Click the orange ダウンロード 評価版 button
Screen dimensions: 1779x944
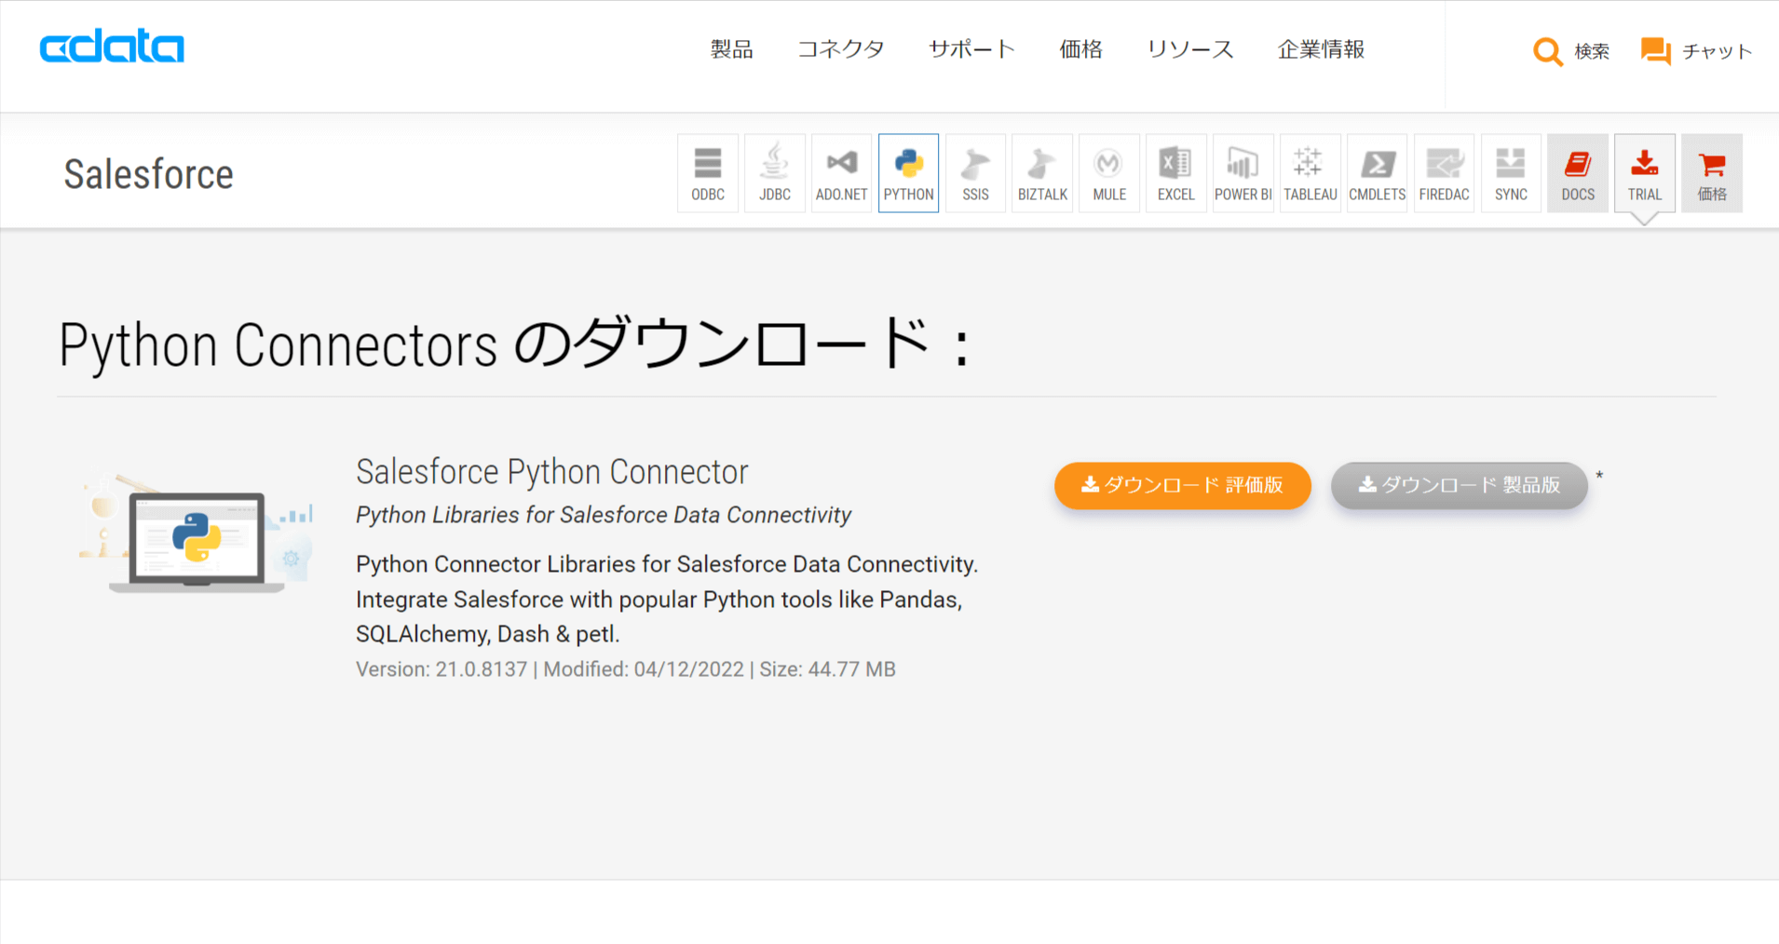(x=1182, y=485)
